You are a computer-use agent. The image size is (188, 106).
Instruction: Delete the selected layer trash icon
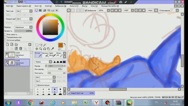click(x=21, y=48)
